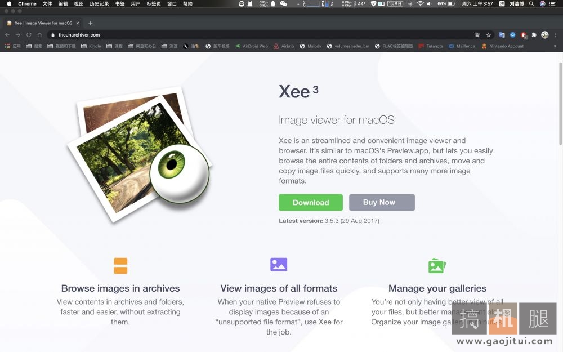Open the 历史记录 menu

99,3
